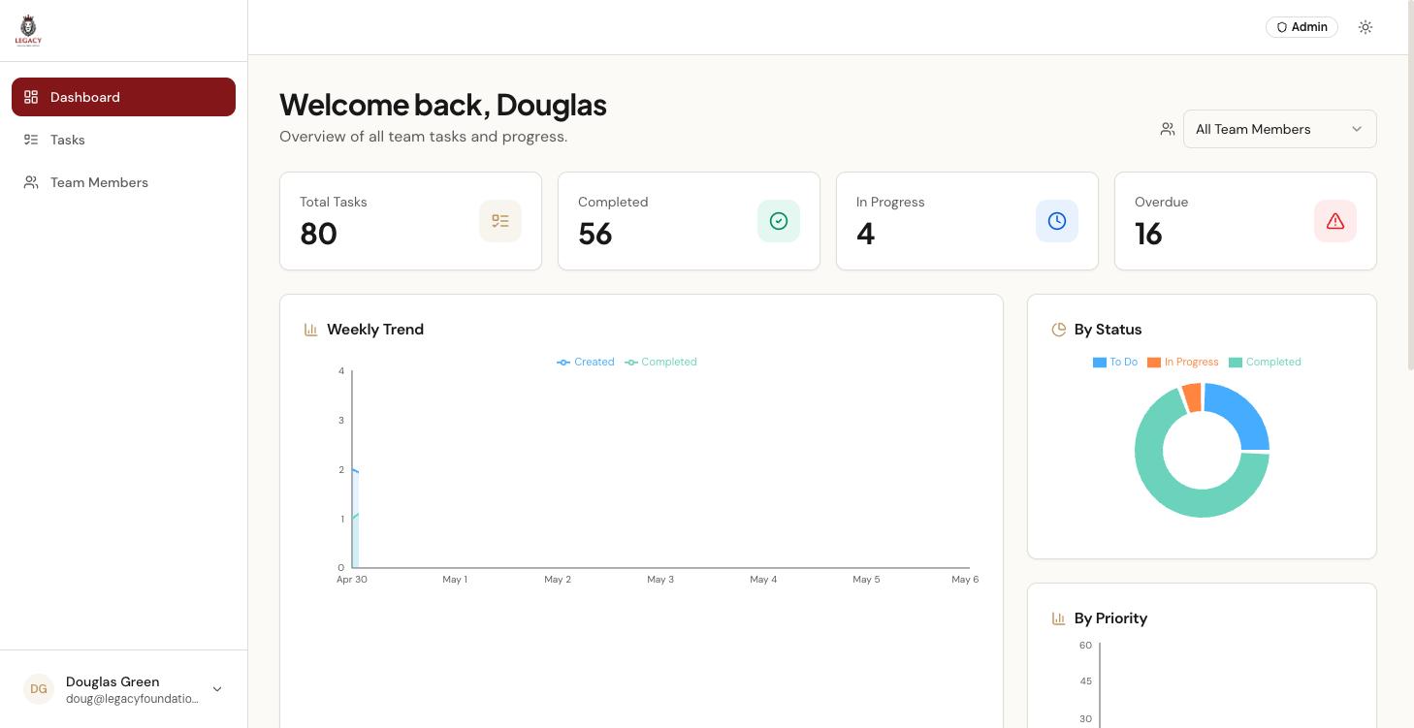Click the In Progress clock icon
1414x728 pixels.
point(1057,221)
